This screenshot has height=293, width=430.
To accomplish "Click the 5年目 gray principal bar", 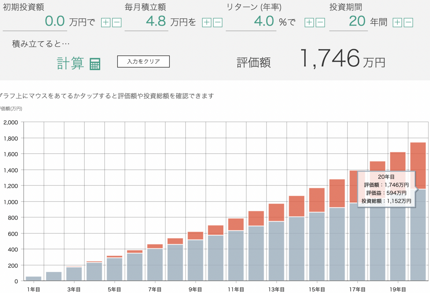I will pyautogui.click(x=115, y=269).
